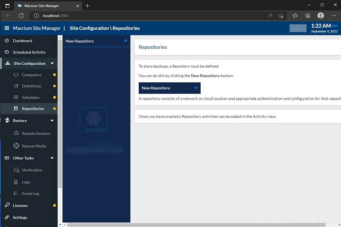Click the Rescue Media lifebuoy icon
Viewport: 341px width, 227px height.
tap(16, 146)
